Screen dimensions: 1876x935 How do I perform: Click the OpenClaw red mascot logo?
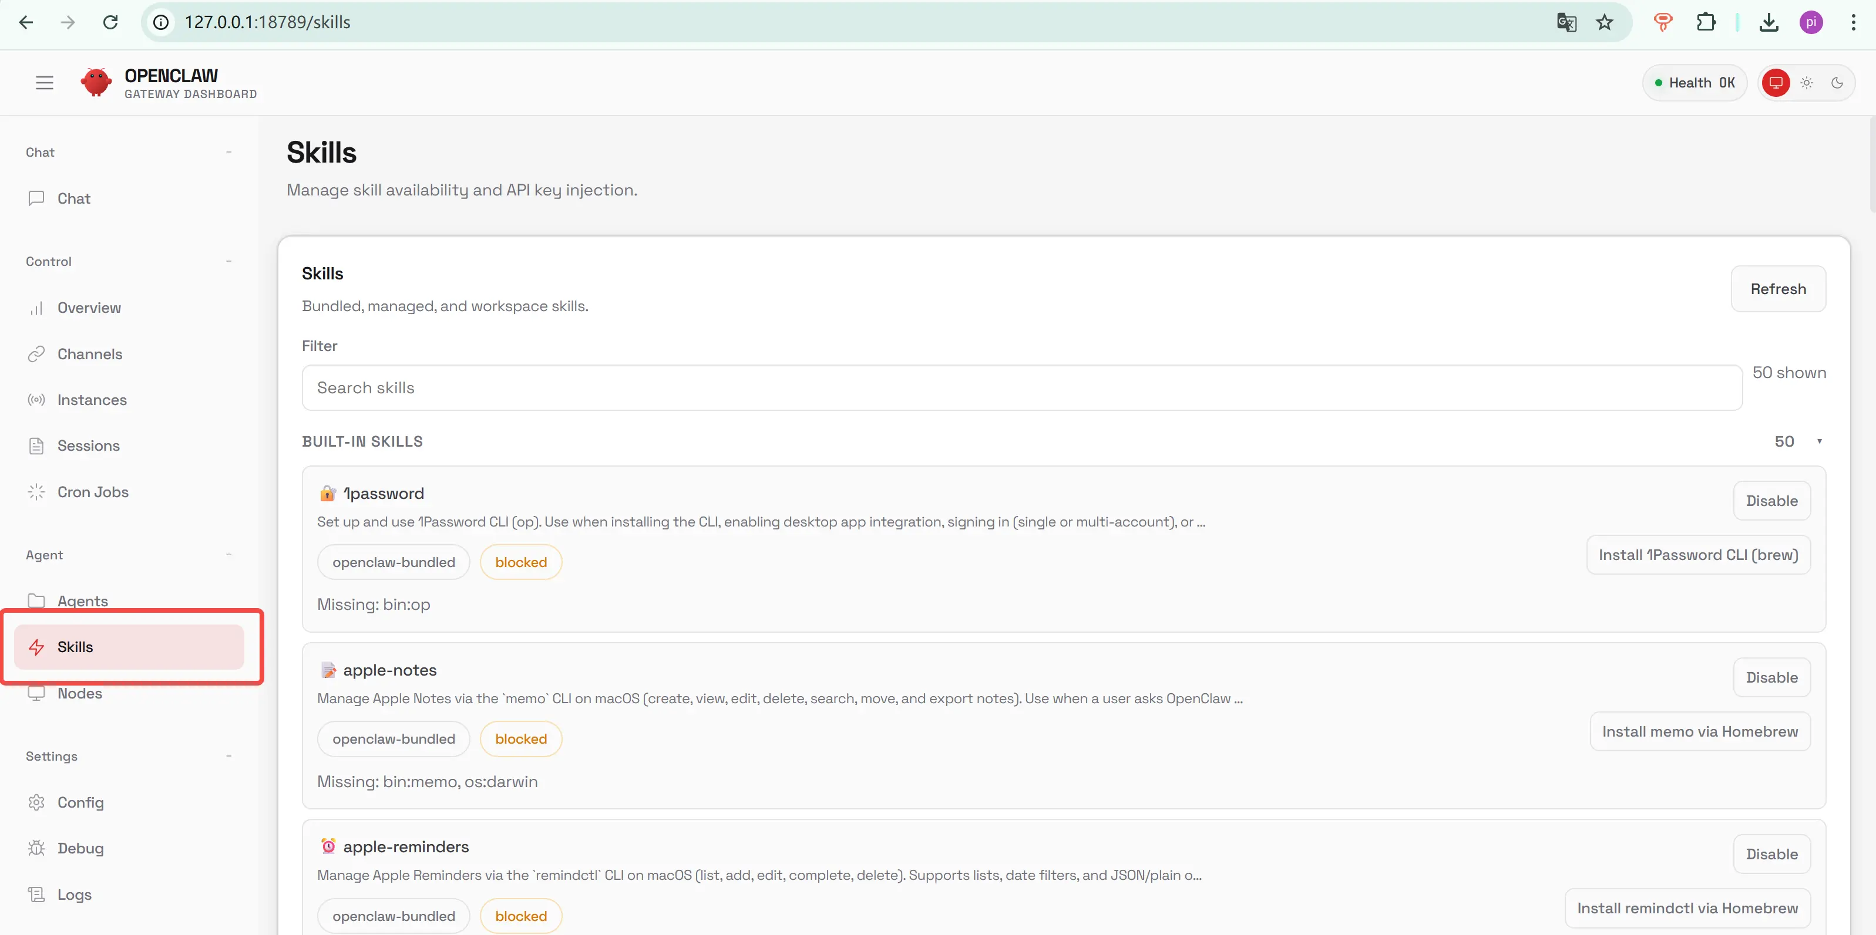[96, 83]
